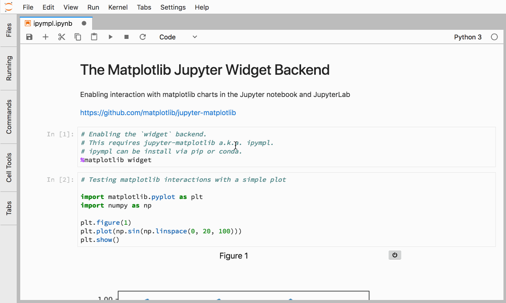
Task: Interrupt the kernel with the stop icon
Action: coord(126,36)
